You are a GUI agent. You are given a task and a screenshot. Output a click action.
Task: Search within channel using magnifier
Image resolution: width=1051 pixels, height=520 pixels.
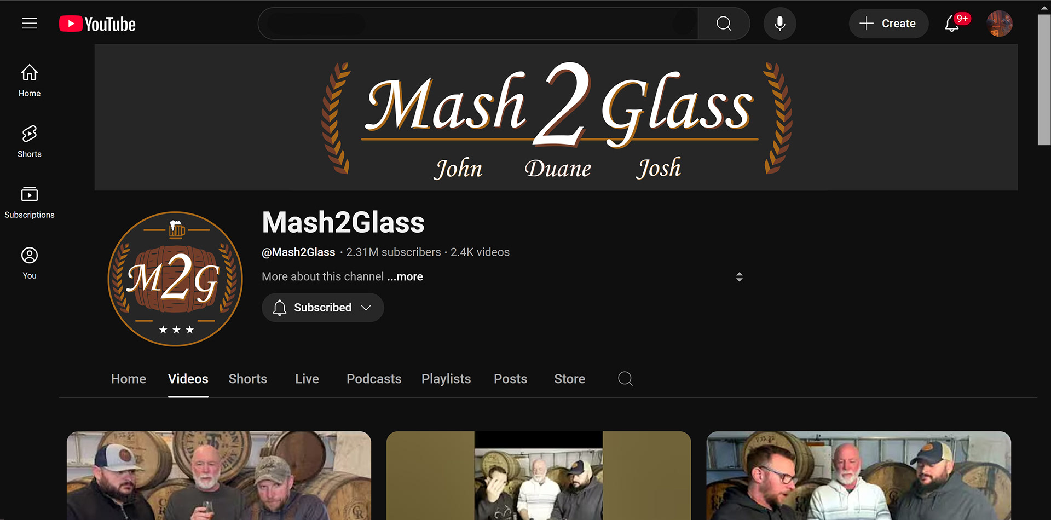coord(625,379)
